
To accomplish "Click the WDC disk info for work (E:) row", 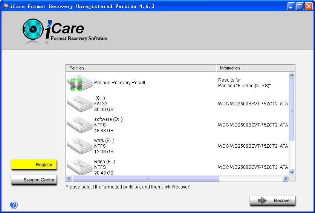I will tap(253, 146).
